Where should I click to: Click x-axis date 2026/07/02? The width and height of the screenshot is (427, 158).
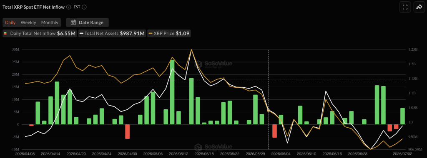[x=402, y=153]
